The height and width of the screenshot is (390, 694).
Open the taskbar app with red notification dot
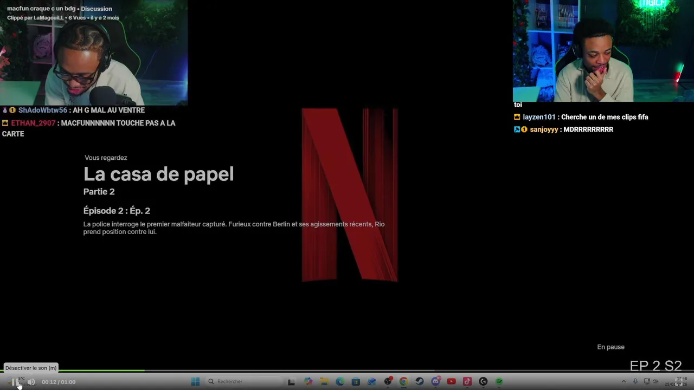coord(388,381)
